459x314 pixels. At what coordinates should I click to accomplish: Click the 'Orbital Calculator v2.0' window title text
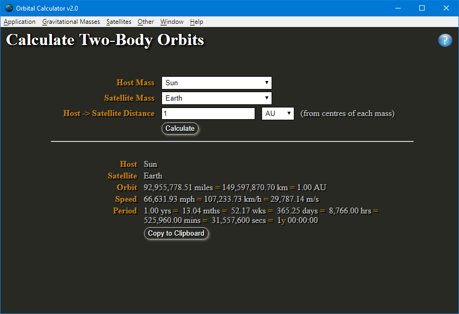coord(47,8)
